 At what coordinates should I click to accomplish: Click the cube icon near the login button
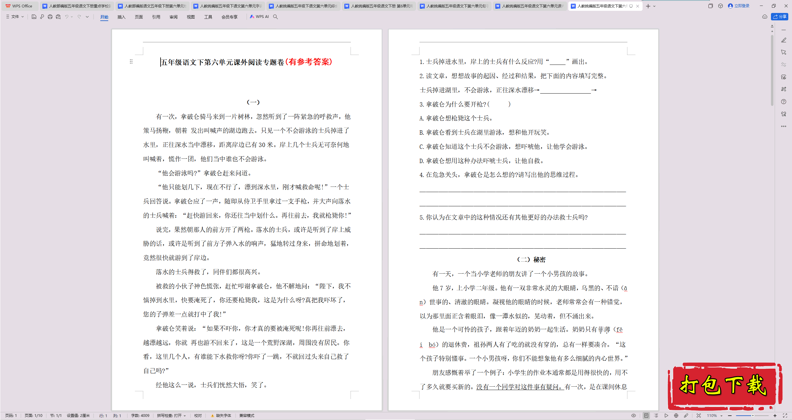[721, 6]
